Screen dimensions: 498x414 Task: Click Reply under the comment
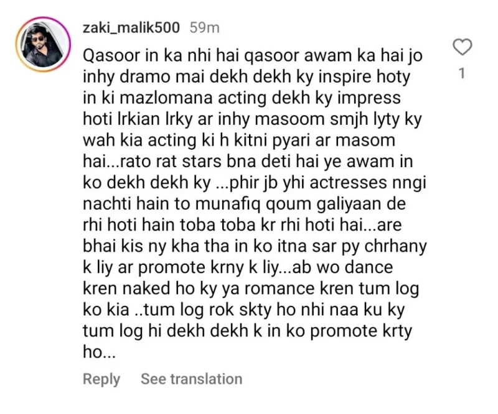point(101,379)
